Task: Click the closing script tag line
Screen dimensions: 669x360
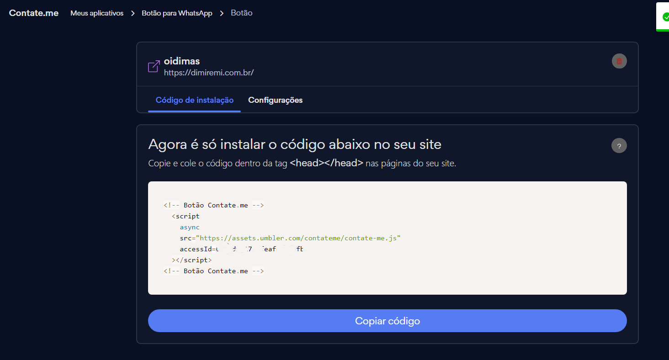Action: [x=192, y=260]
